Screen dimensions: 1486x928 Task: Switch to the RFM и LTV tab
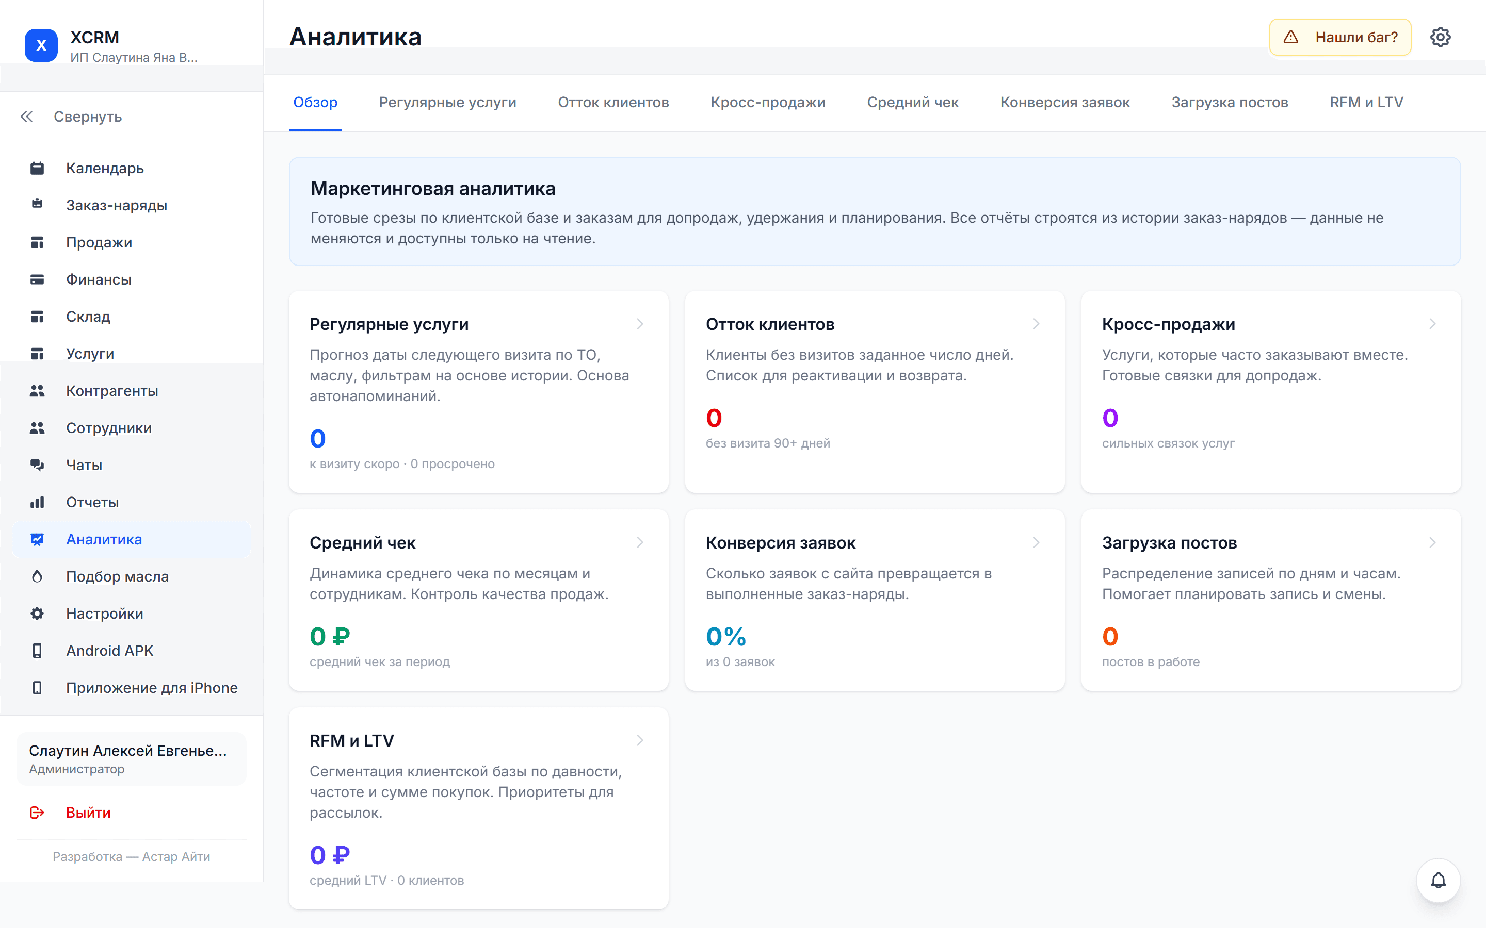tap(1366, 103)
